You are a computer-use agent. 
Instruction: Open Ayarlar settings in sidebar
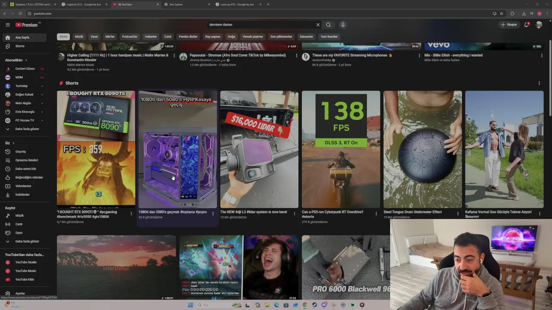[25, 294]
